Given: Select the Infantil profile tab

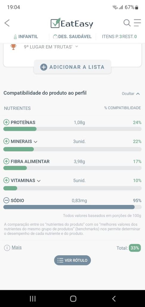Looking at the screenshot, I should [x=26, y=37].
